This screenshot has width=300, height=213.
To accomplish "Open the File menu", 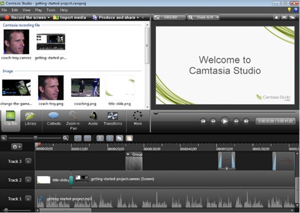I will click(4, 10).
